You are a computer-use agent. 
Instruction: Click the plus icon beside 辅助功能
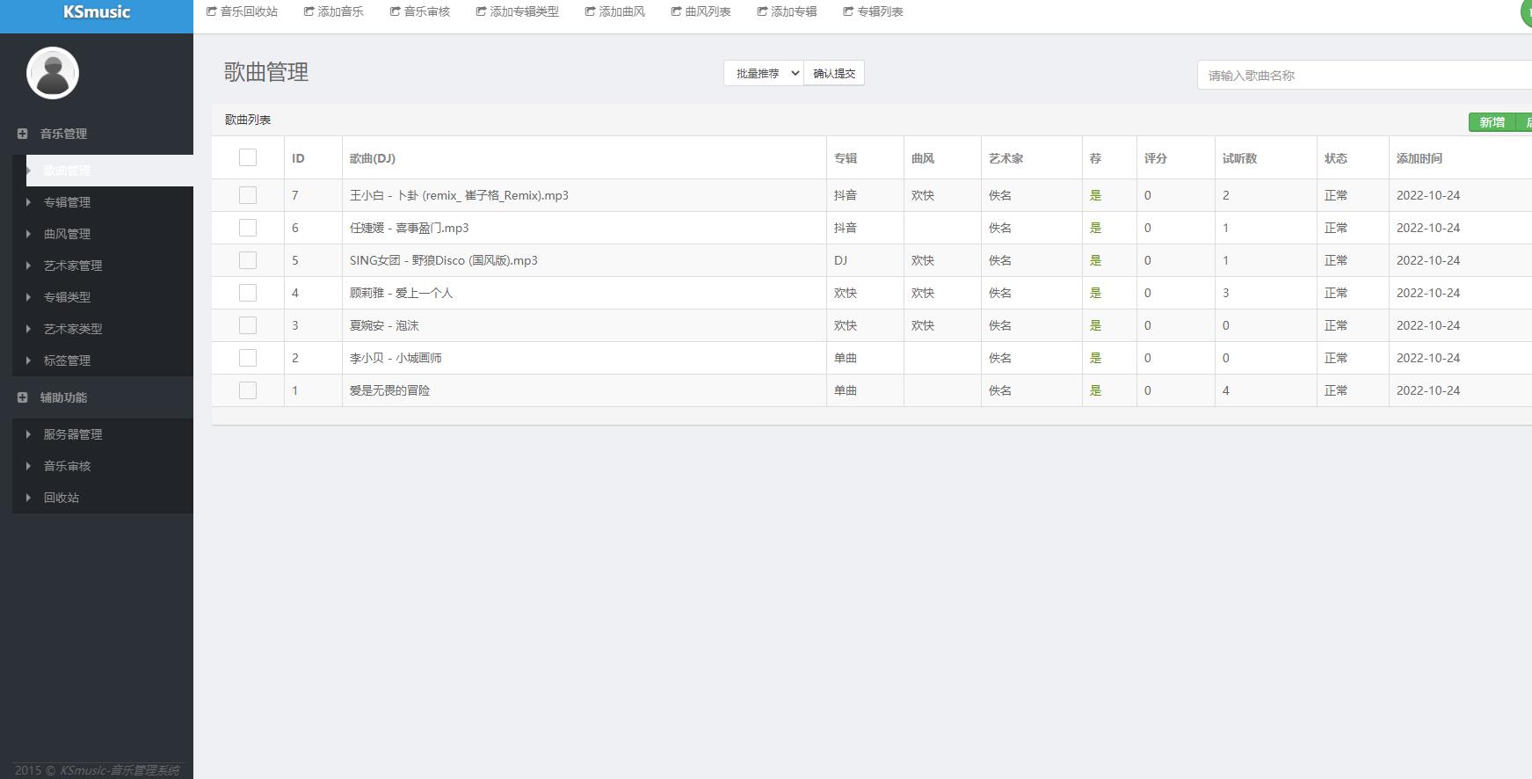[x=23, y=397]
